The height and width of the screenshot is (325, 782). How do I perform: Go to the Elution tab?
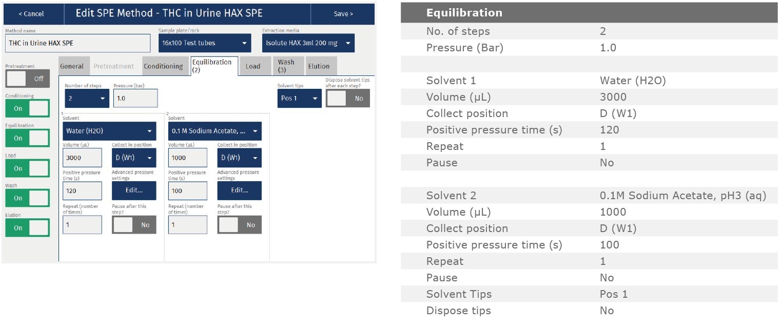(319, 66)
